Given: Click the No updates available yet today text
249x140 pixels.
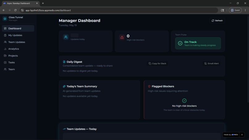Looking at the screenshot, I should pos(80,96).
